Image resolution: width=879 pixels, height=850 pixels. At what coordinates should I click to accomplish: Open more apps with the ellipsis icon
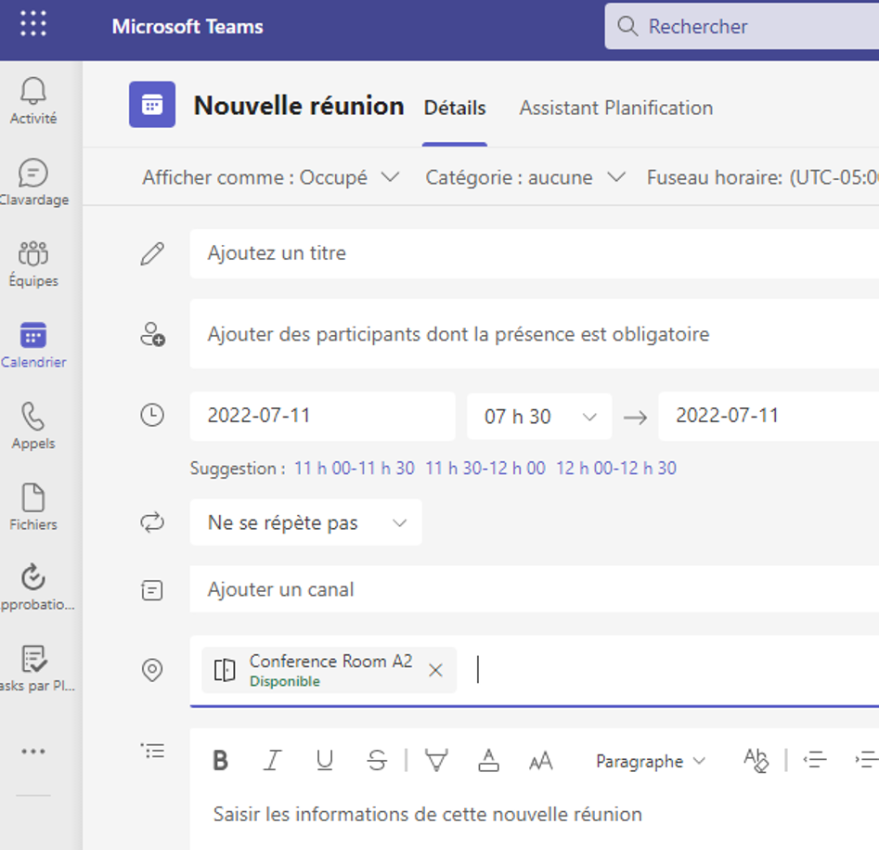pyautogui.click(x=32, y=750)
